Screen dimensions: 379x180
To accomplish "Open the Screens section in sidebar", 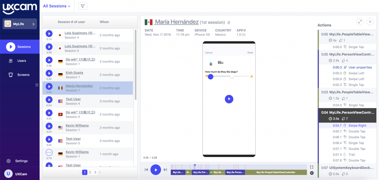I will click(20, 75).
